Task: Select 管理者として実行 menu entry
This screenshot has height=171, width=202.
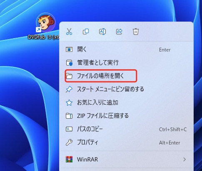Action: click(126, 63)
